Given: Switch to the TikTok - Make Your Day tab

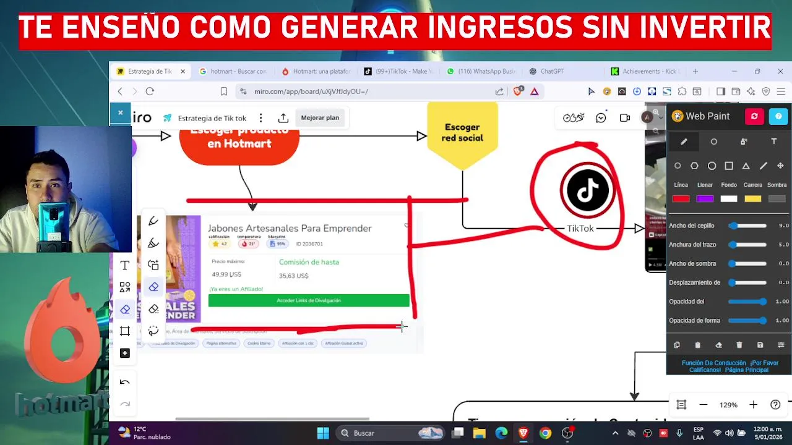Looking at the screenshot, I should 398,71.
